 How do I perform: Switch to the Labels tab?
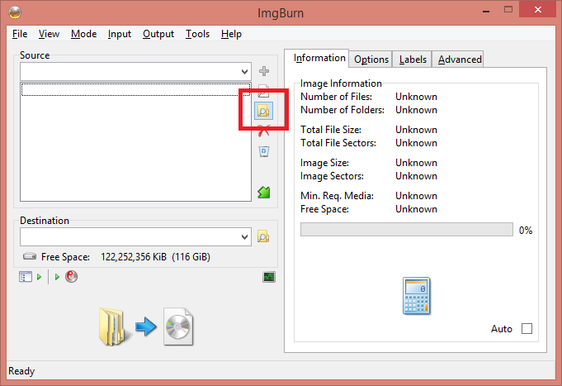tap(413, 60)
